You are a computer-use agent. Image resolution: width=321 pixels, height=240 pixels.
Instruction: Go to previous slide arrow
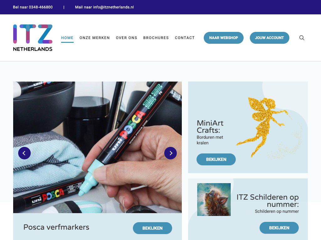tap(24, 153)
